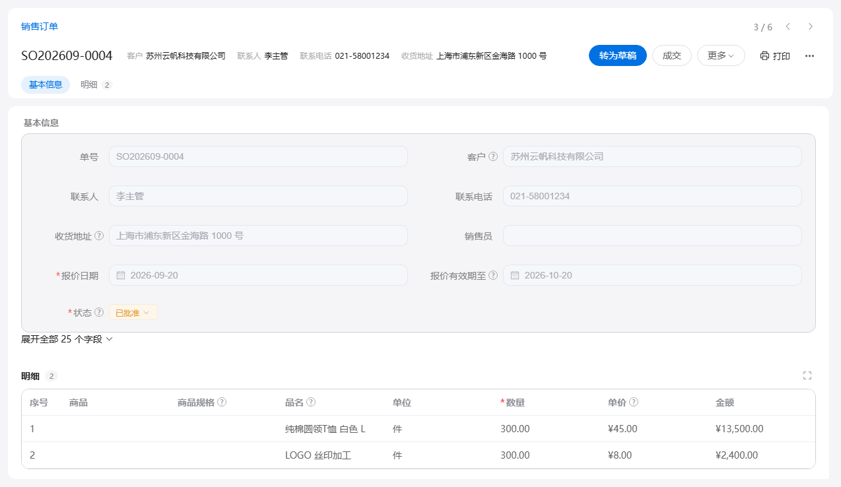Screen dimensions: 841x487
Task: Click the 转为草稿 button
Action: pos(618,55)
